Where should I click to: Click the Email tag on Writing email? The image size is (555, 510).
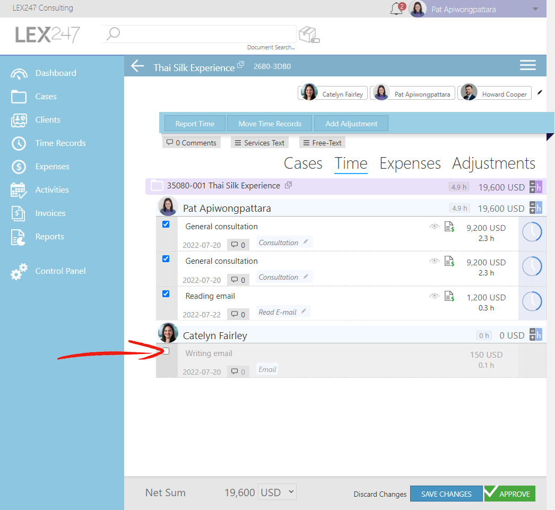point(267,369)
